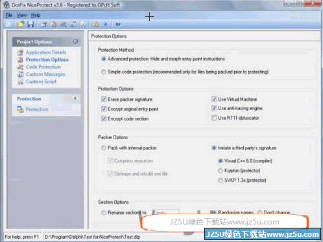Open the File menu
Viewport: 323px width, 242px height.
tap(9, 16)
